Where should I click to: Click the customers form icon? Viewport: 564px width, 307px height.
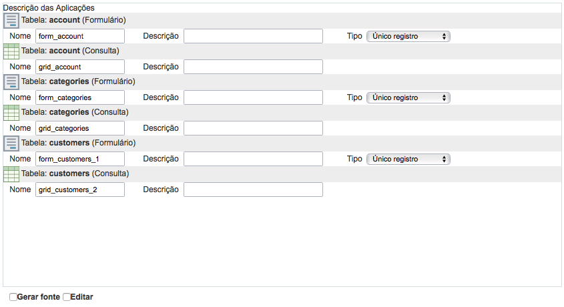point(11,143)
